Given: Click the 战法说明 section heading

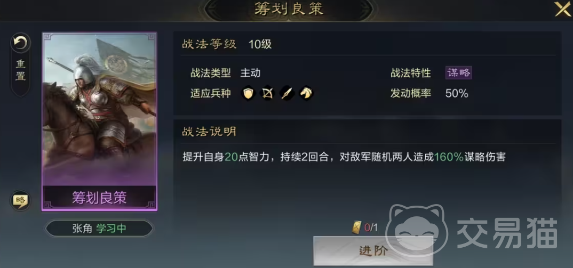Looking at the screenshot, I should 209,132.
